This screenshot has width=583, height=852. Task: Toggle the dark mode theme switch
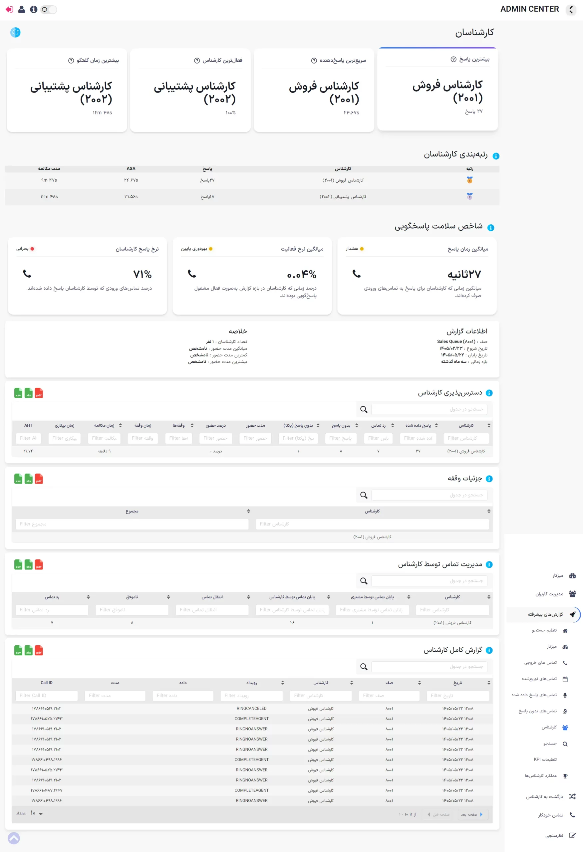pyautogui.click(x=49, y=10)
